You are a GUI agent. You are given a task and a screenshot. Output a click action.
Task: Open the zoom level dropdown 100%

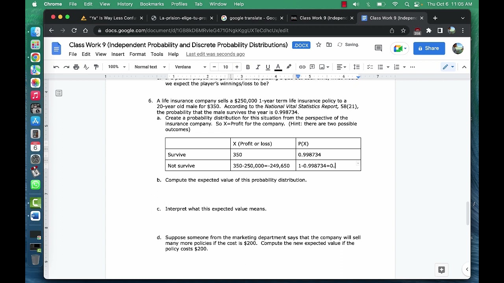point(117,67)
